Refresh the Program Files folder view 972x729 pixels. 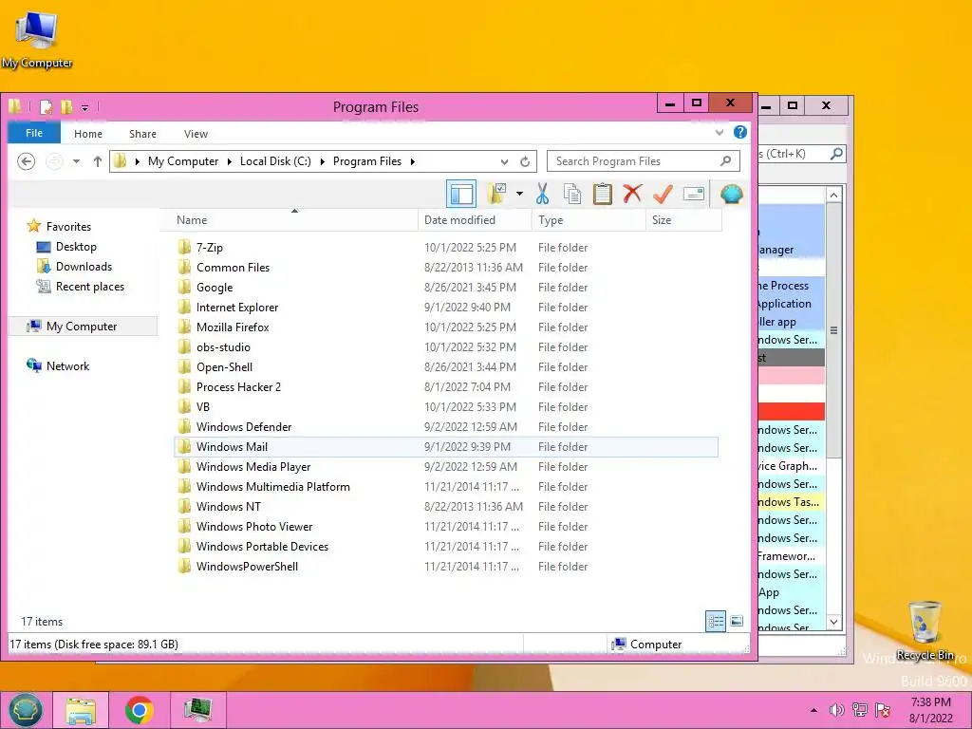(525, 161)
